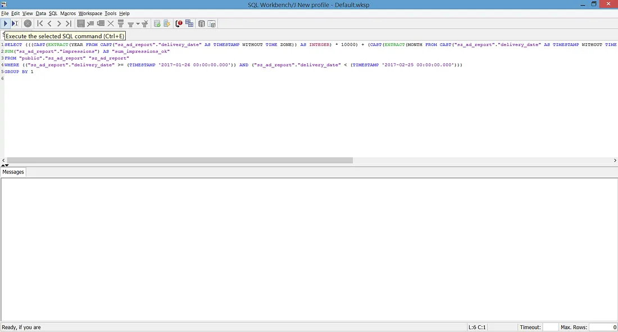Open the filter dropdown arrow
This screenshot has width=618, height=332.
click(x=138, y=24)
